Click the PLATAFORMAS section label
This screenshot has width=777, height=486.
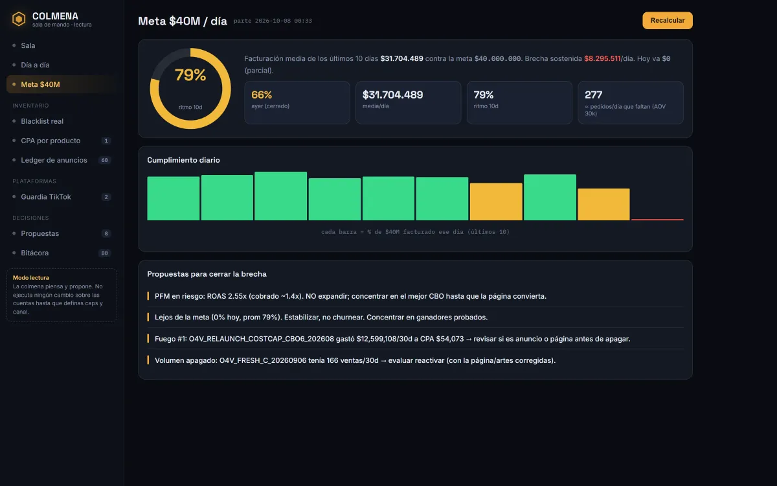[x=34, y=181]
